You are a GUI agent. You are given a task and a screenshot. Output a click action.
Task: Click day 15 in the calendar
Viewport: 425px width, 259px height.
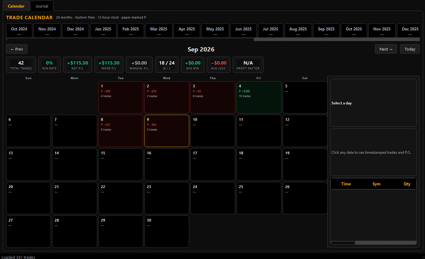(121, 164)
